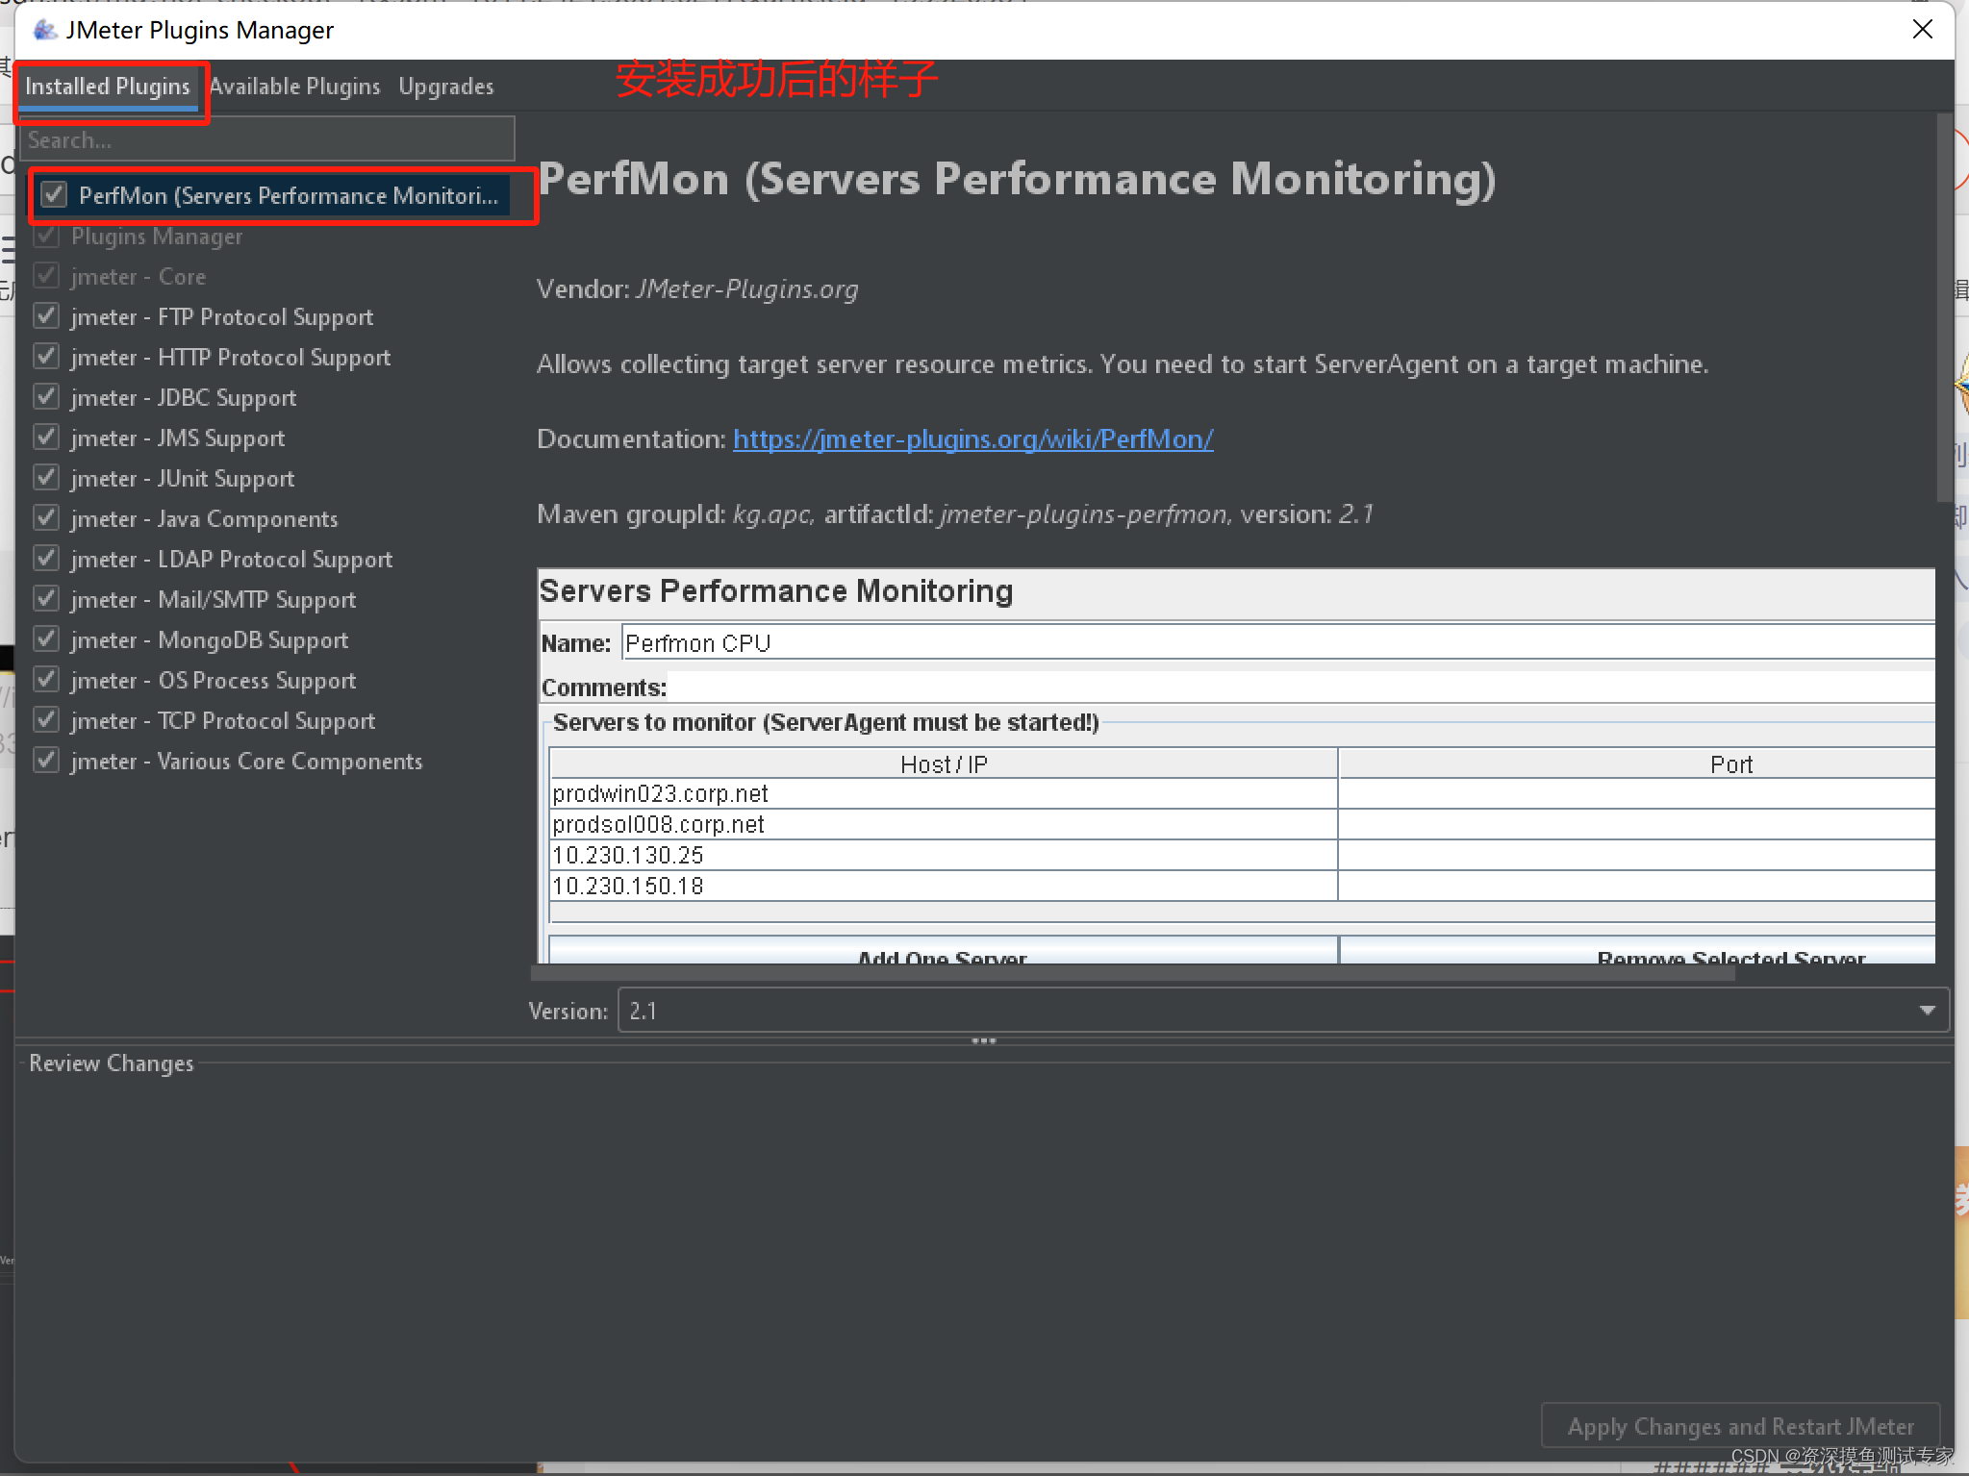Image resolution: width=1969 pixels, height=1476 pixels.
Task: Uncheck jmeter - Various Core Components checkbox
Action: point(46,761)
